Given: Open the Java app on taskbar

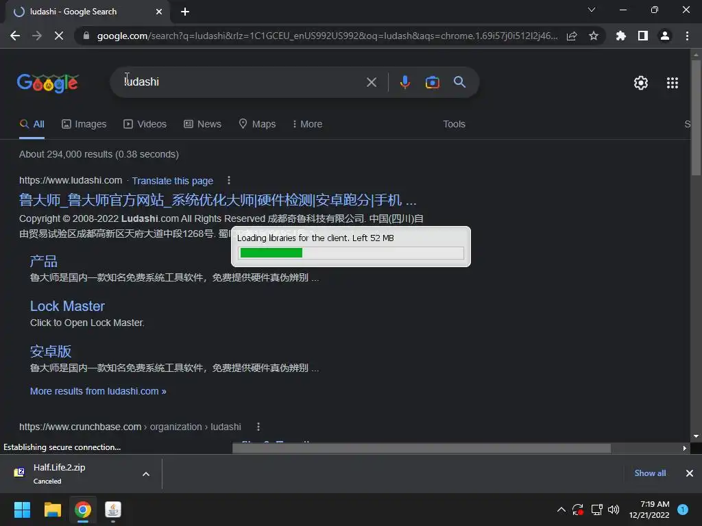Looking at the screenshot, I should [113, 510].
